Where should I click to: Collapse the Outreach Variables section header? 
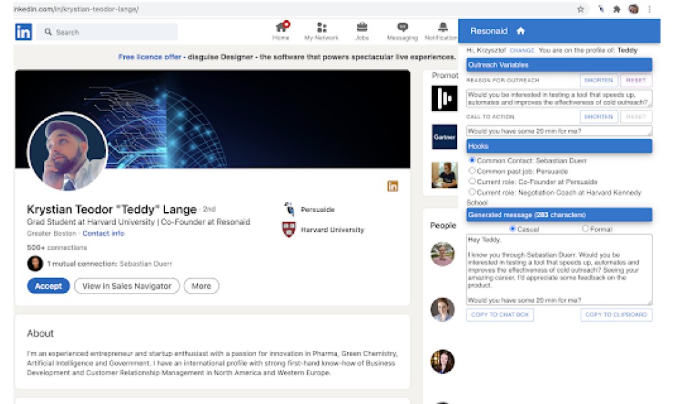(x=559, y=65)
